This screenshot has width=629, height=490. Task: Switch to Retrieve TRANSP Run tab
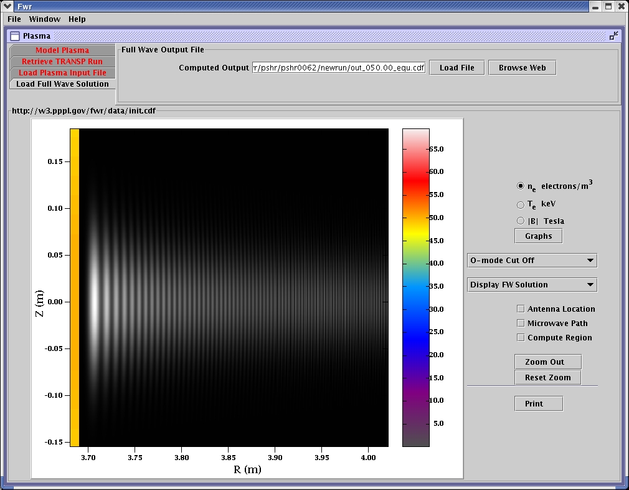coord(62,62)
